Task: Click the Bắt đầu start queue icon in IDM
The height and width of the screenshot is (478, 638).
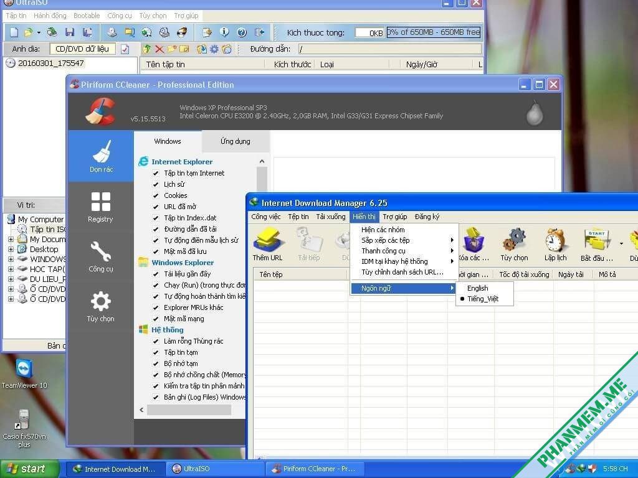Action: point(596,244)
